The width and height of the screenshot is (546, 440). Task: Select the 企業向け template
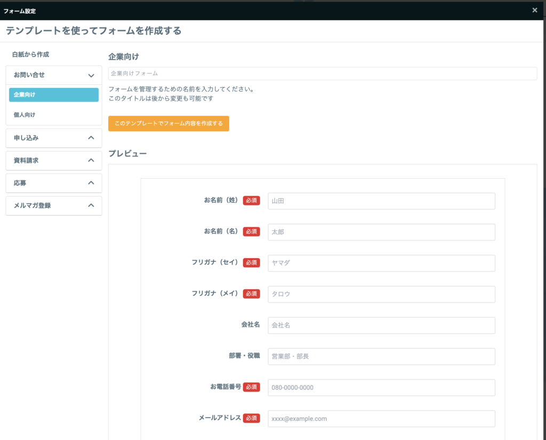[53, 94]
